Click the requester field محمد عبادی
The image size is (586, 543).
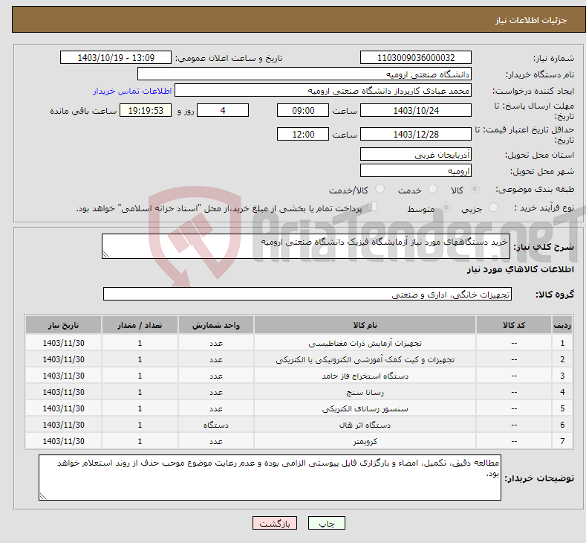click(323, 91)
